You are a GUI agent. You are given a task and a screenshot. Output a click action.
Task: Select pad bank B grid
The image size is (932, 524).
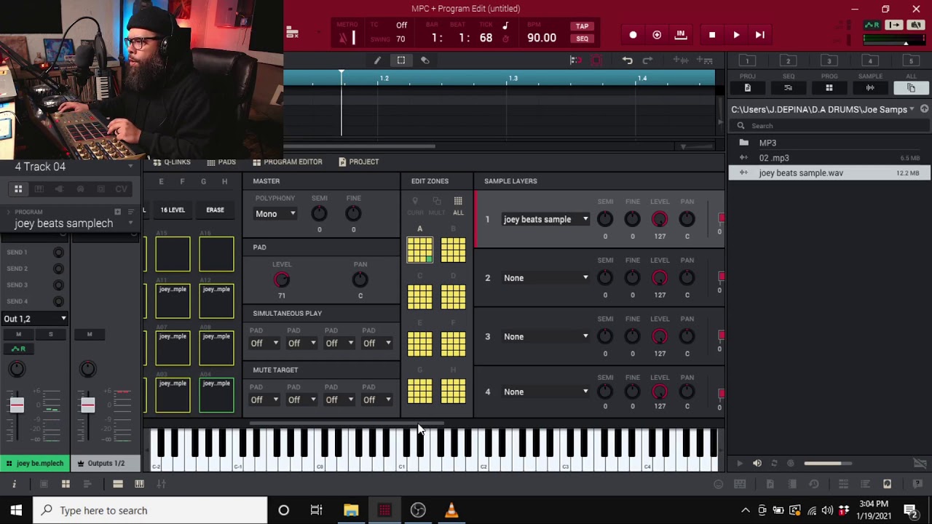[x=453, y=250]
